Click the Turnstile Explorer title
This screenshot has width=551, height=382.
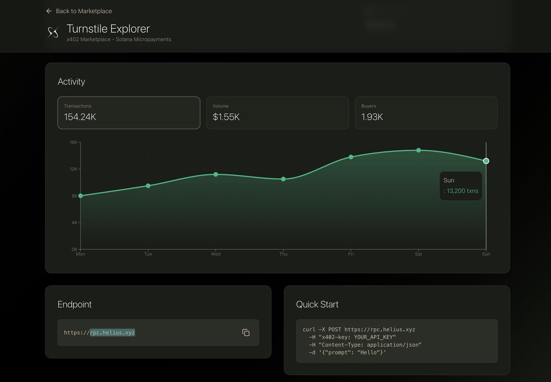pos(108,28)
